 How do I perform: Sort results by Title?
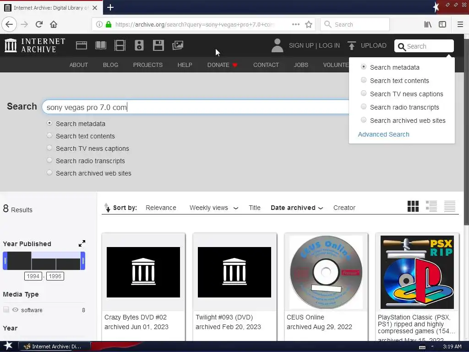255,208
